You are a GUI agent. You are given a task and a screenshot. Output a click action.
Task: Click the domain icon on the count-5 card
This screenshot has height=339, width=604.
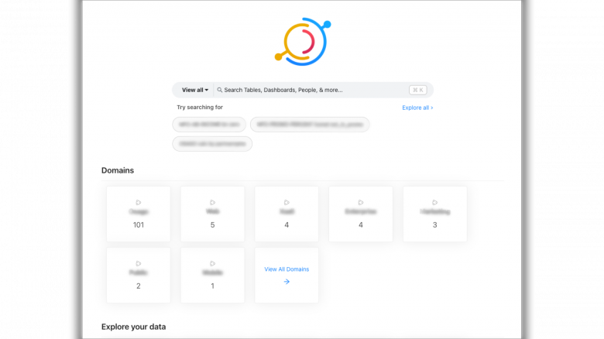click(x=213, y=202)
